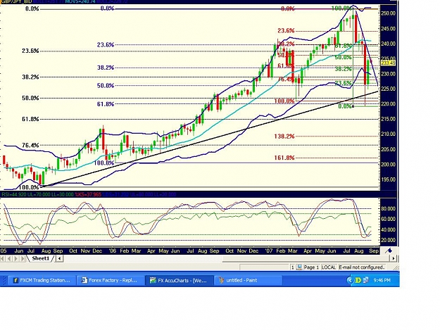
Task: Click the GBP/JPY_BID chart title
Action: coord(17,1)
